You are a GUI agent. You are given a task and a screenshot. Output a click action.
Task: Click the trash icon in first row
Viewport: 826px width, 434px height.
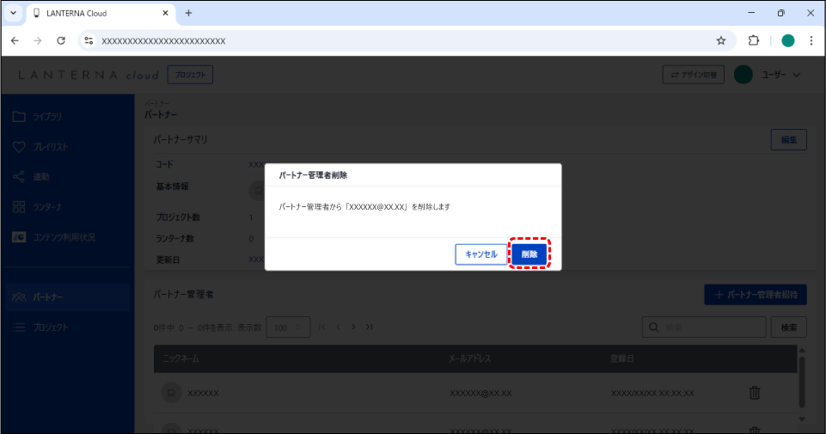[755, 393]
